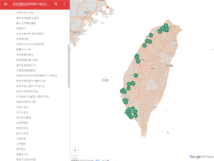Open the hamburger menu in the red header

(x=6, y=4)
